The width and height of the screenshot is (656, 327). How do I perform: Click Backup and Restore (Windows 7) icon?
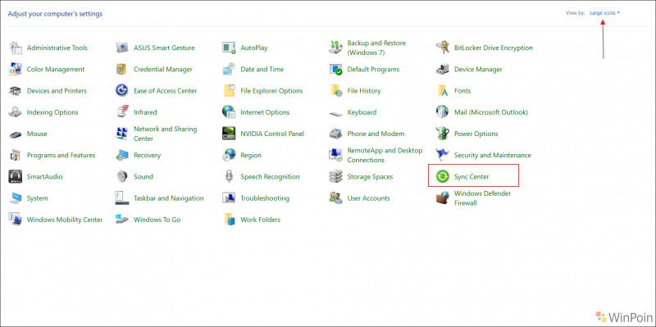pyautogui.click(x=335, y=48)
